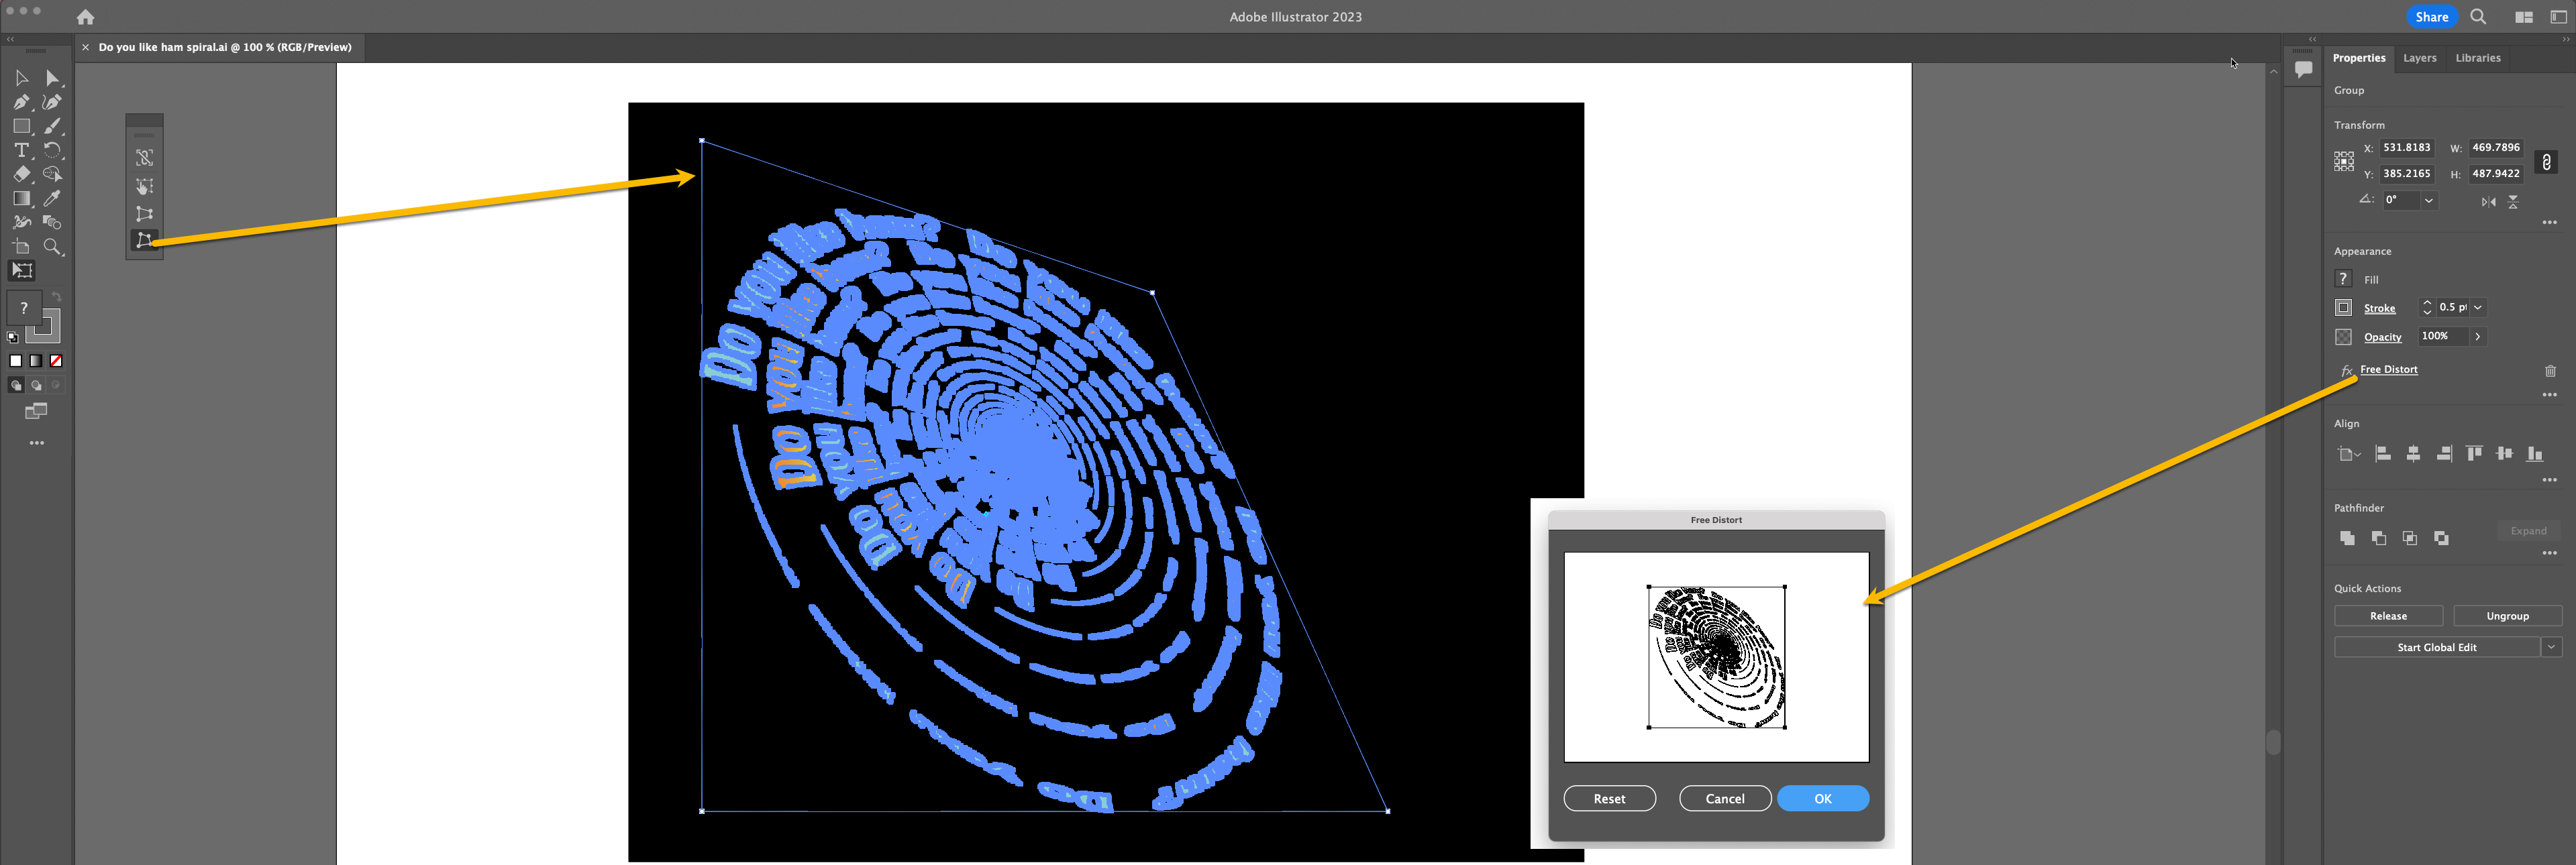Flip the selection horizontally

point(2490,202)
